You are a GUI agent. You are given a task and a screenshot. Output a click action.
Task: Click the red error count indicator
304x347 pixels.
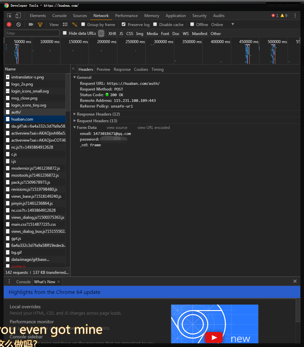tap(275, 15)
